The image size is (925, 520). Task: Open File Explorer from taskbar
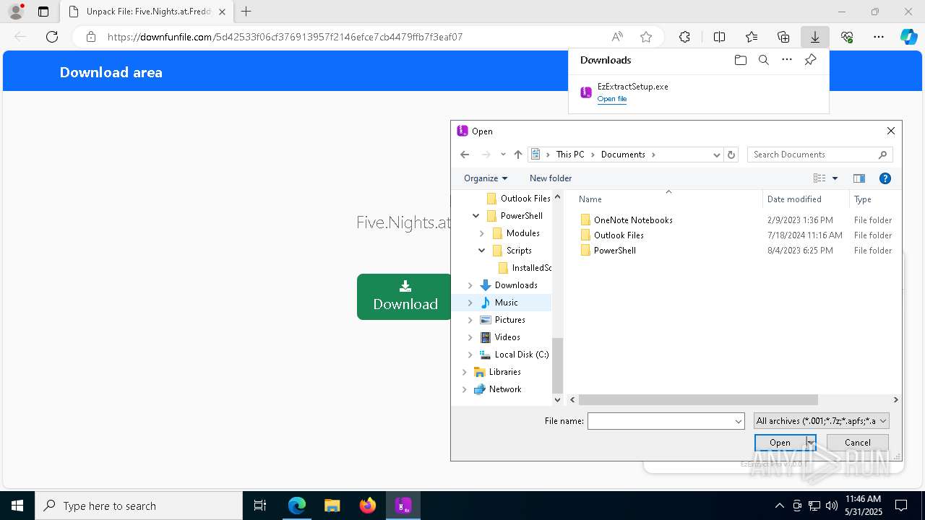coord(332,506)
